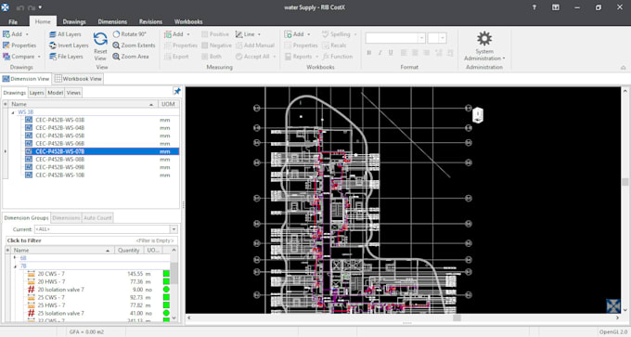Click Invert Layers
631x337 pixels.
click(69, 45)
